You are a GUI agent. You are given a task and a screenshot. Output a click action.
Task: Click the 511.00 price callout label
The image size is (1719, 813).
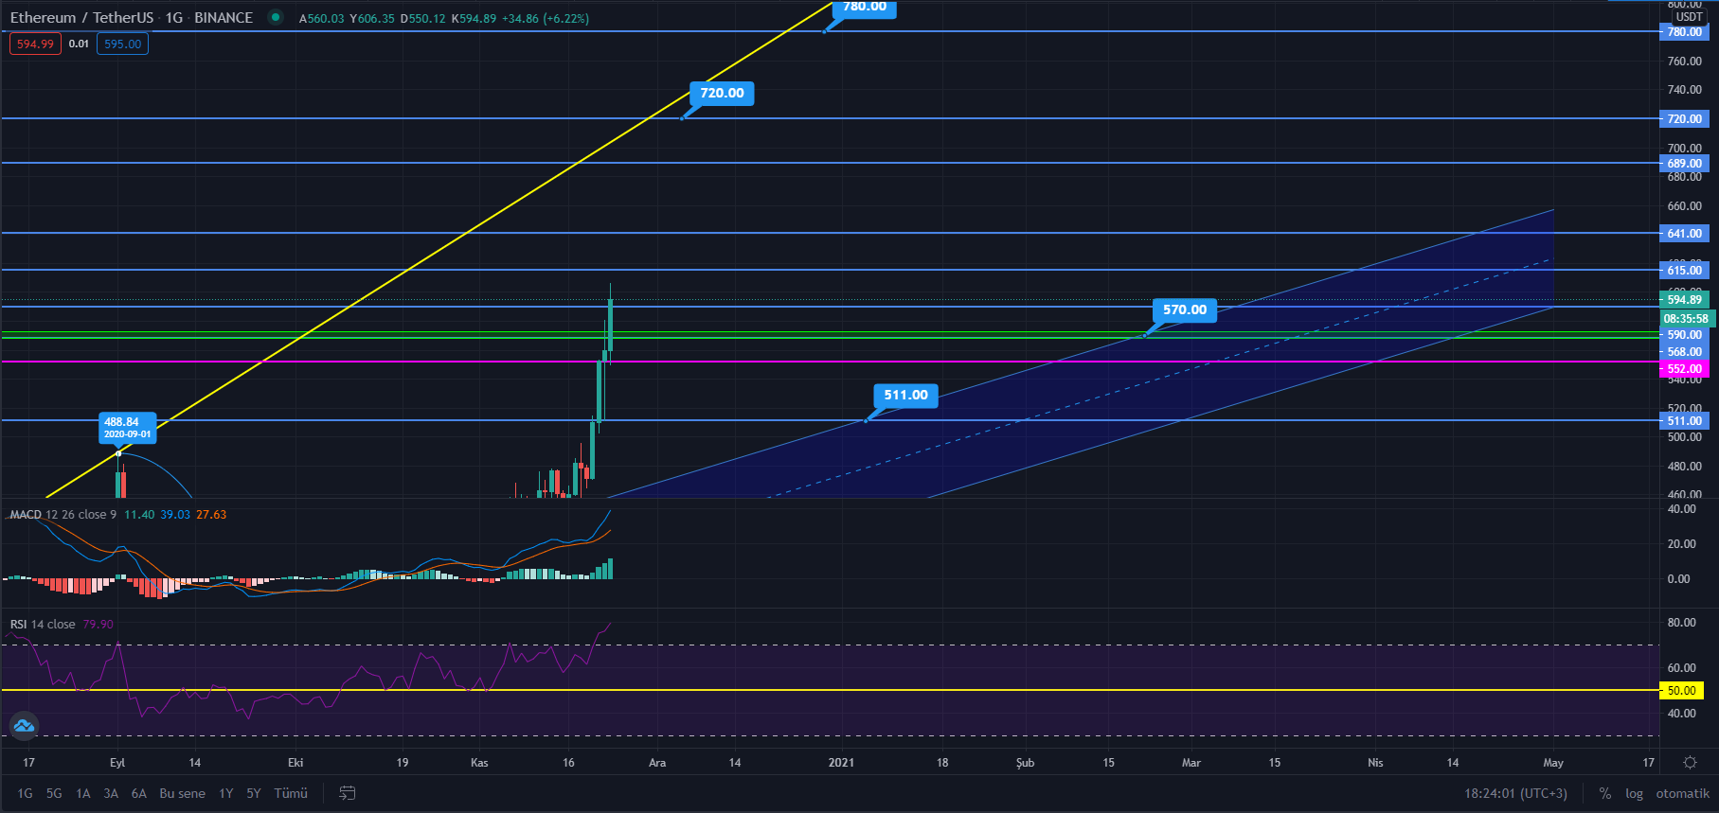click(x=905, y=395)
